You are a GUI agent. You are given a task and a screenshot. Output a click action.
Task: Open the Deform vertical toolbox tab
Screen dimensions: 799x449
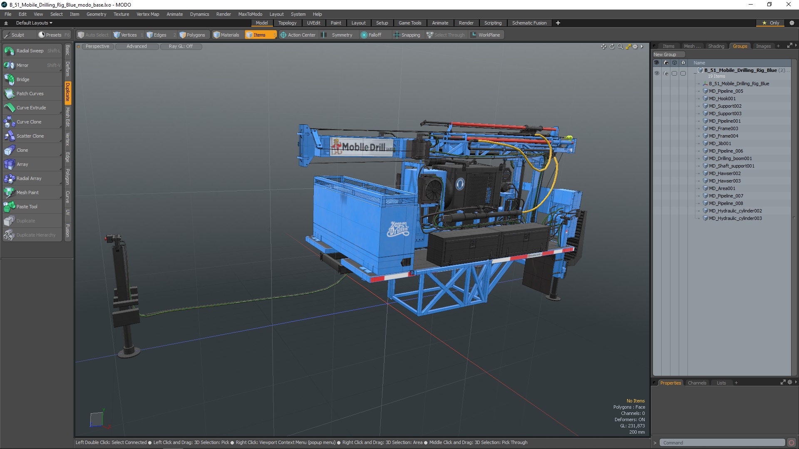click(67, 69)
